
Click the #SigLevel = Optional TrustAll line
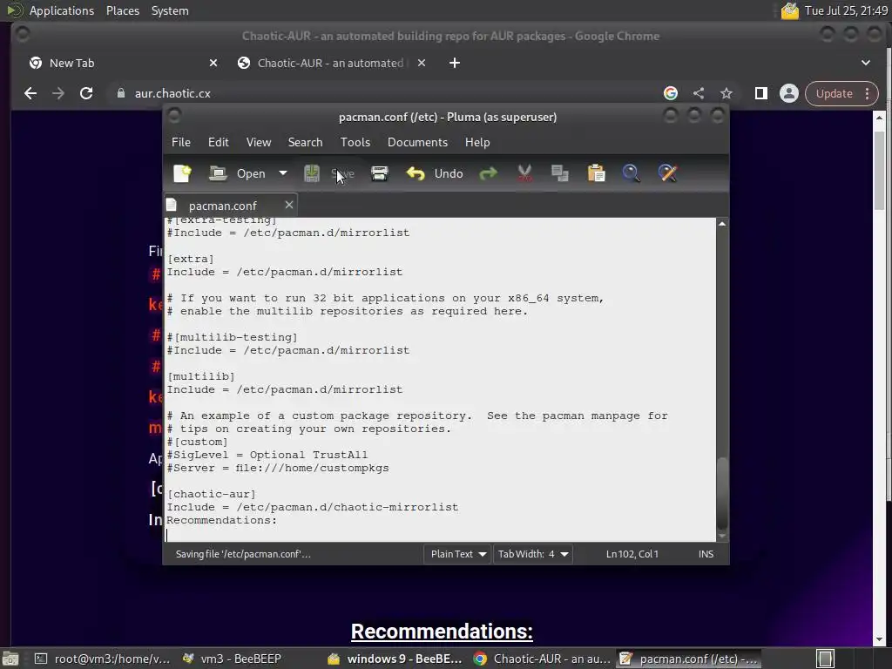point(267,455)
